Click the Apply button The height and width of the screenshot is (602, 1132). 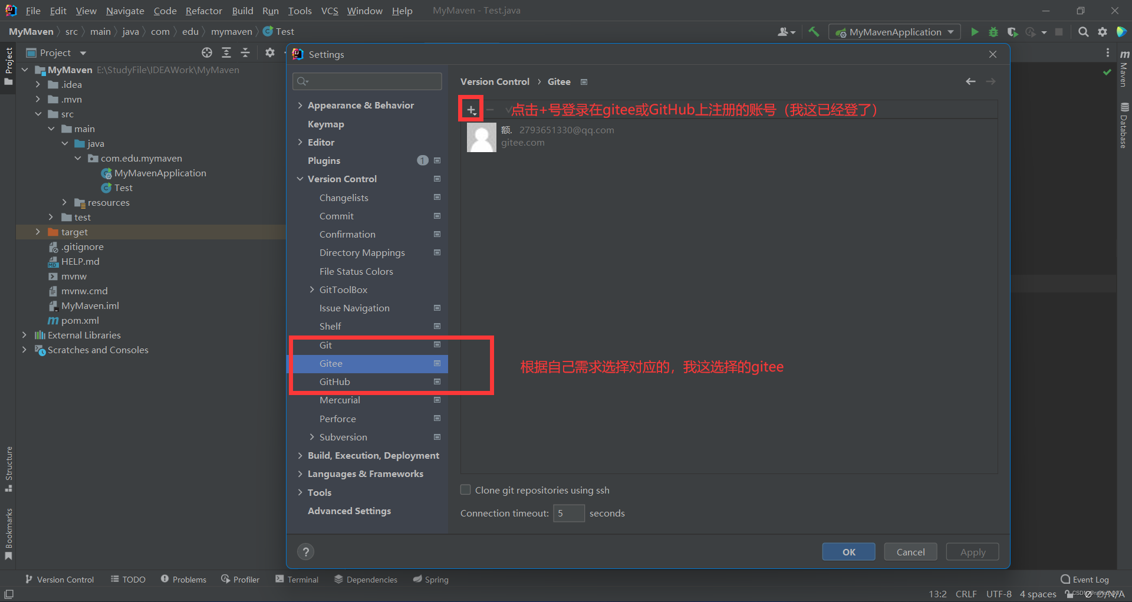click(x=972, y=552)
